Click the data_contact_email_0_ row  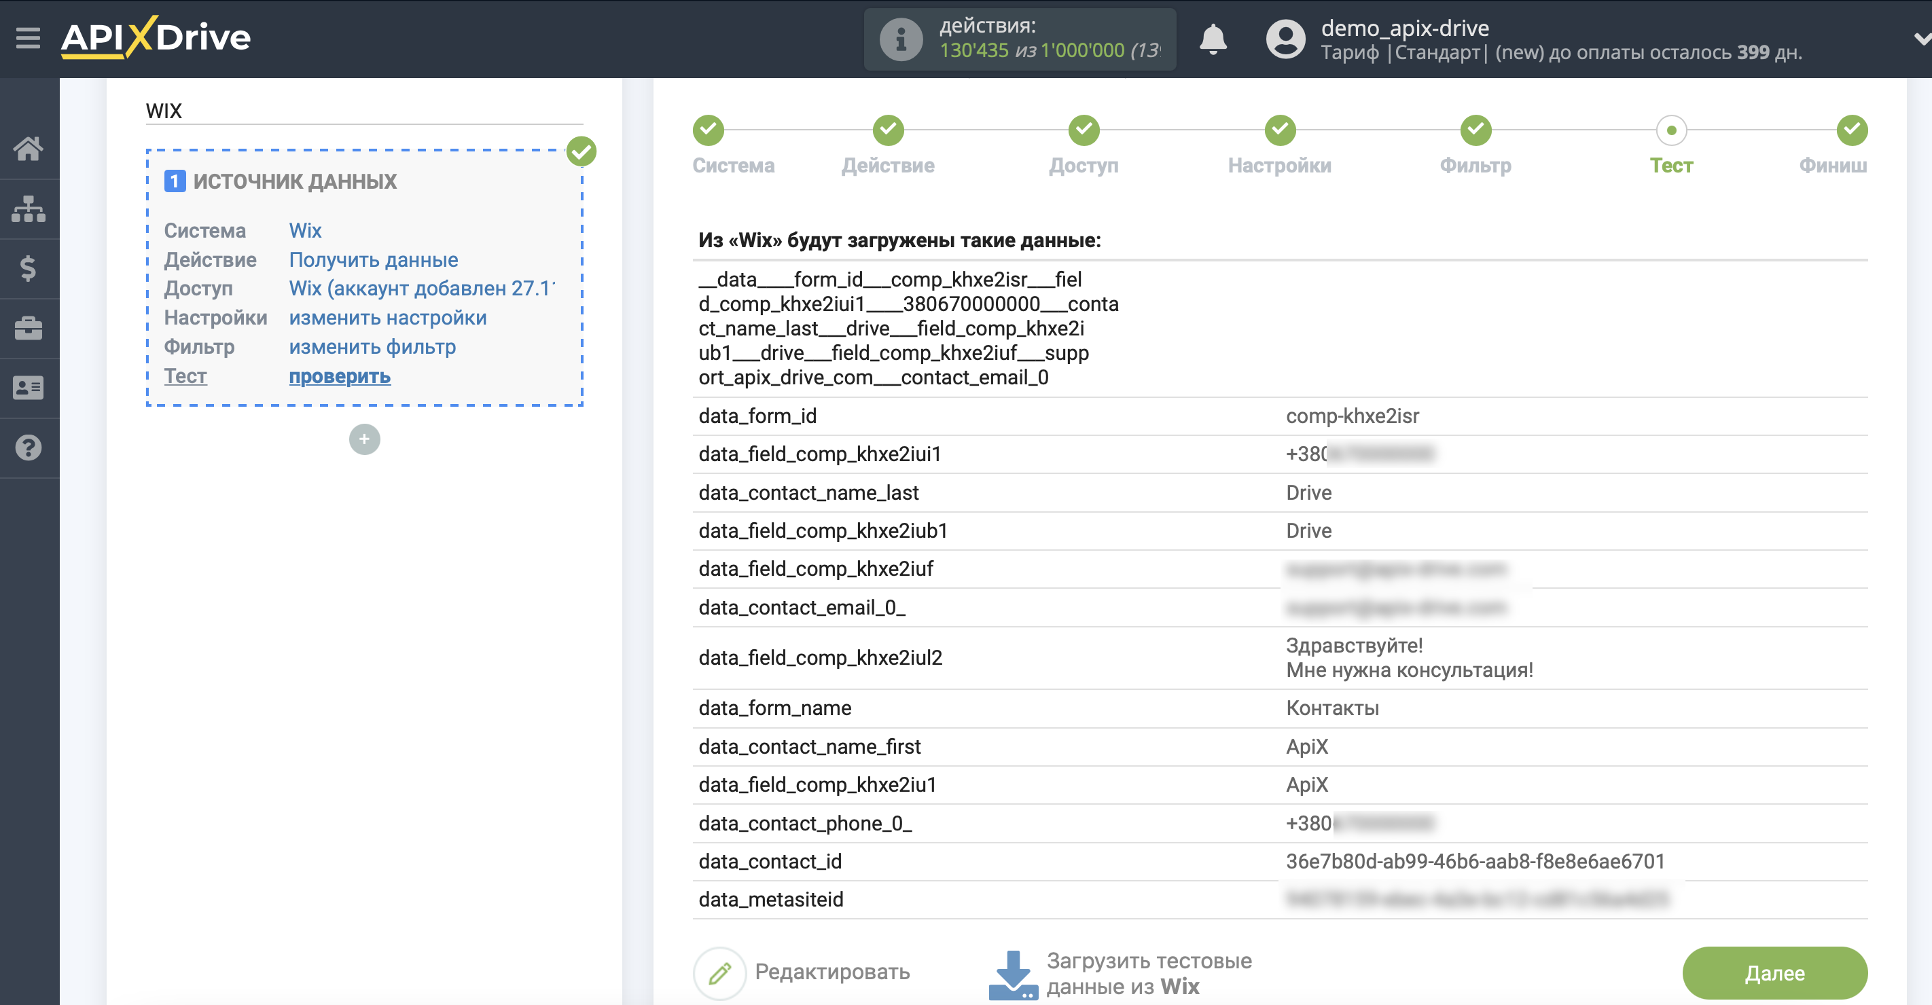tap(1279, 607)
